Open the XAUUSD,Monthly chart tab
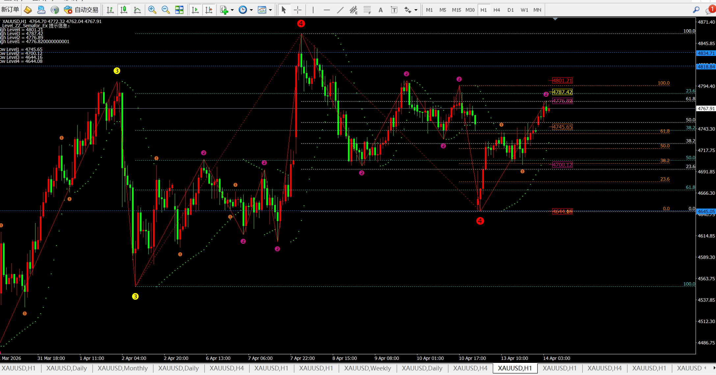Image resolution: width=716 pixels, height=375 pixels. [122, 368]
